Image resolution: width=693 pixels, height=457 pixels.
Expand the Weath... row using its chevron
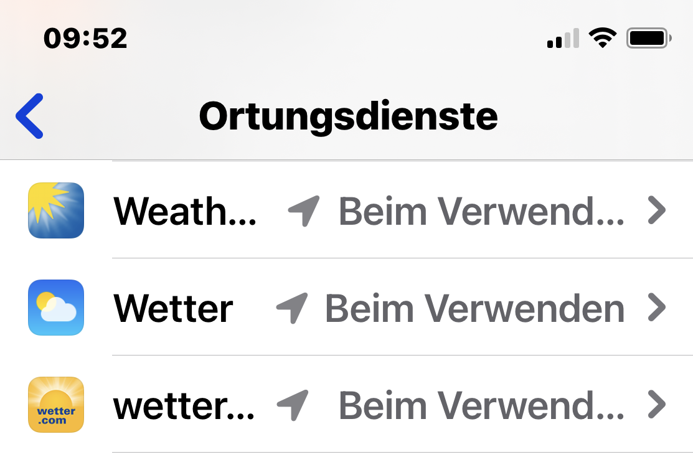click(x=657, y=211)
